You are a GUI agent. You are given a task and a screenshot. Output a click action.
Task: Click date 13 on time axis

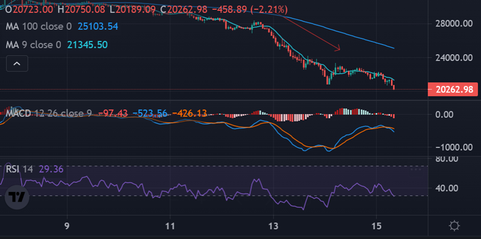pyautogui.click(x=274, y=225)
